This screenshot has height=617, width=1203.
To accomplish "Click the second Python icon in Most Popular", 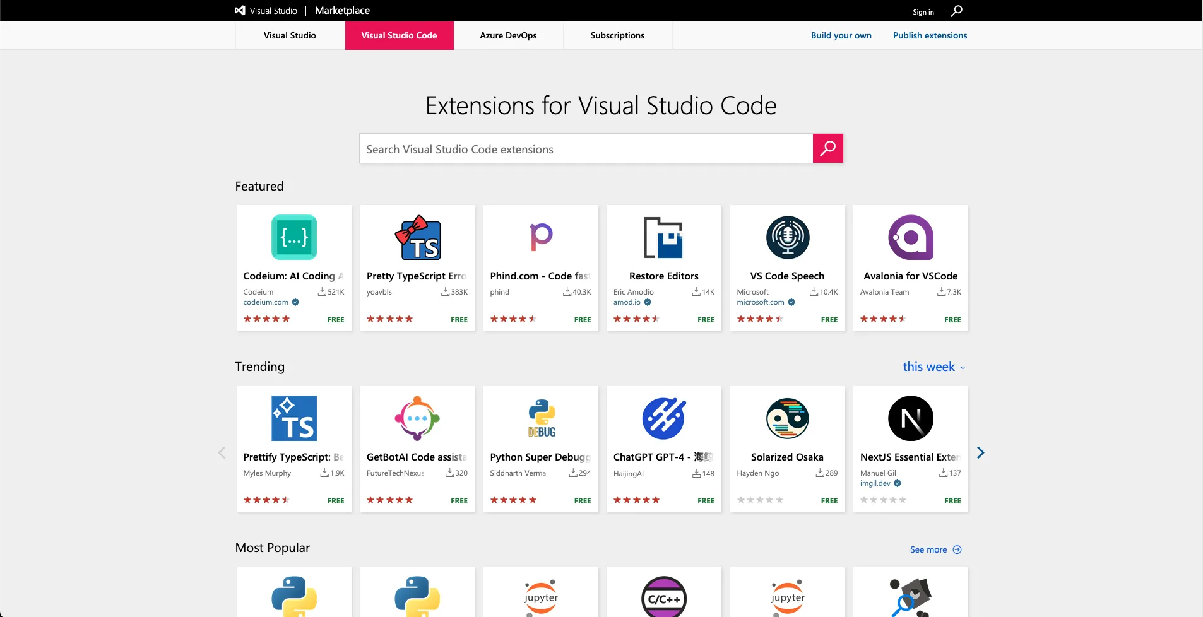I will coord(417,596).
